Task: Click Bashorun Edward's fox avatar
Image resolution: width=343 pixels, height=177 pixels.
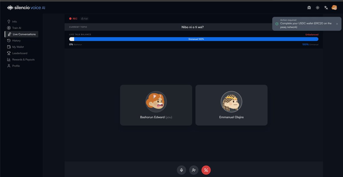Action: click(156, 102)
